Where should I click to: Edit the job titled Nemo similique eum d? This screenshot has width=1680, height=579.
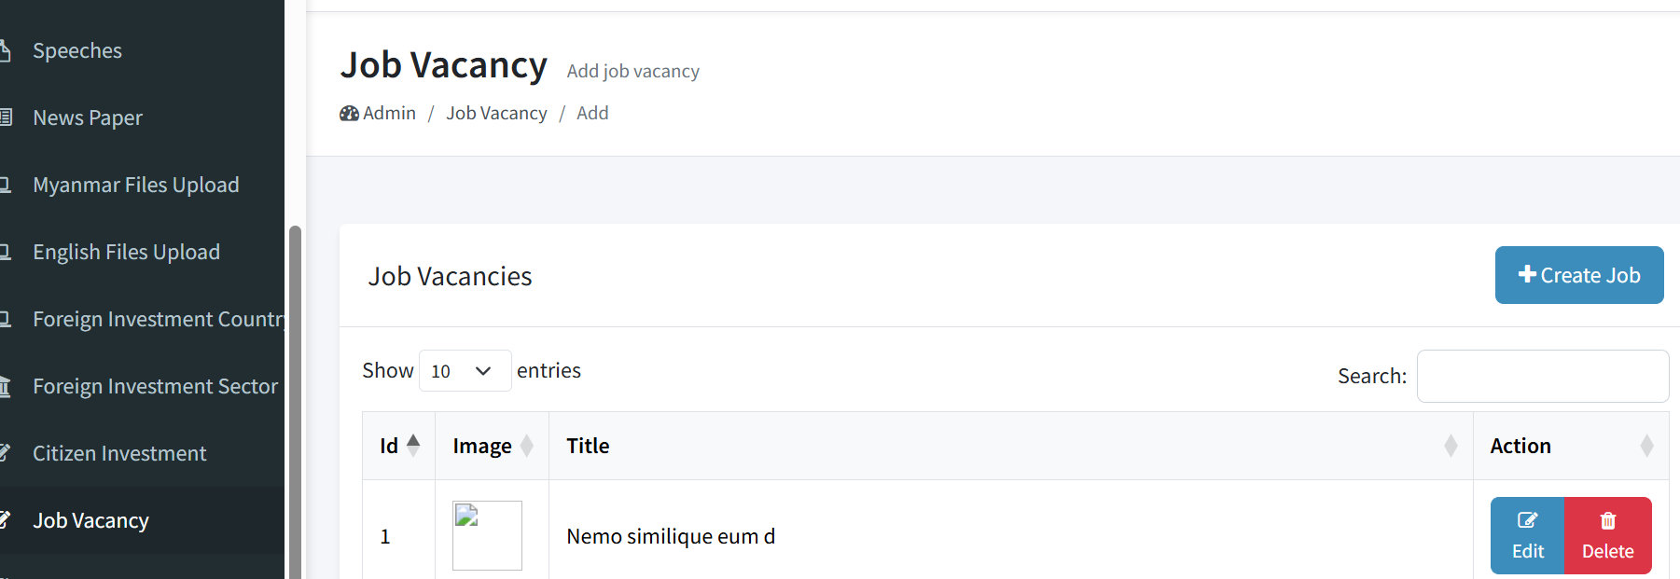pos(1527,535)
